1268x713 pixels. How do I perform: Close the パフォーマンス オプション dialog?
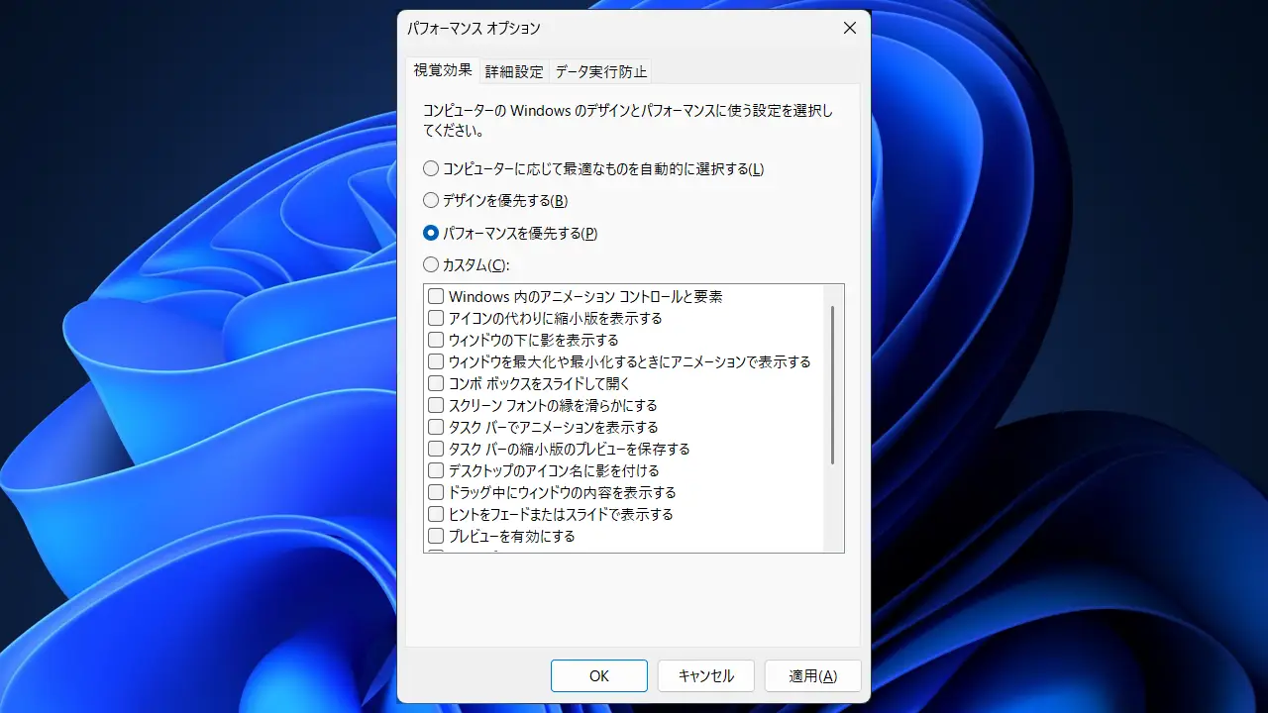(849, 29)
